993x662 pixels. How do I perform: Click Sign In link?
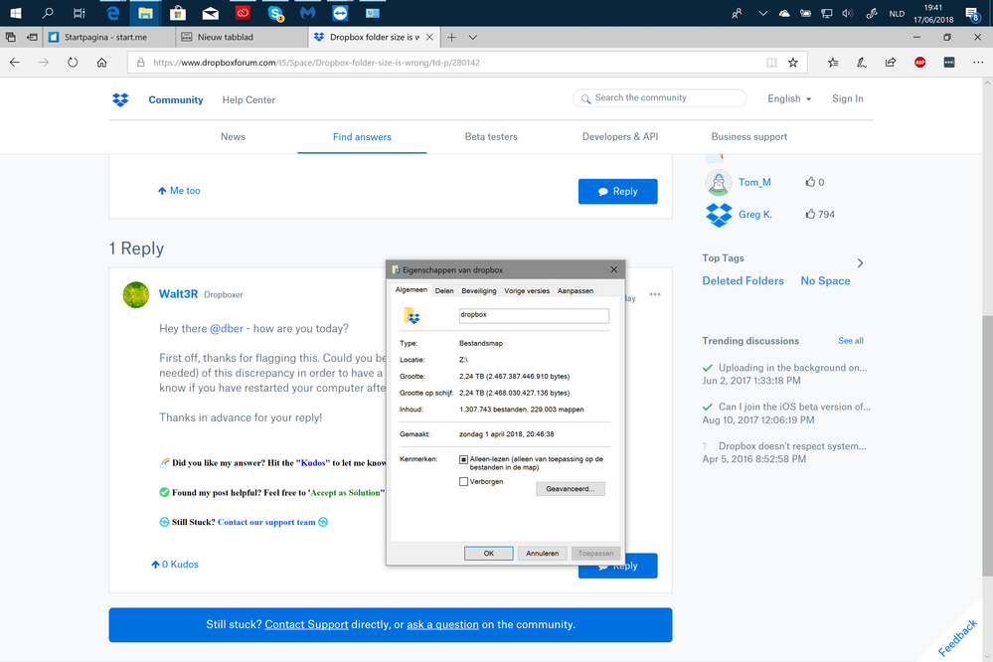pyautogui.click(x=847, y=98)
